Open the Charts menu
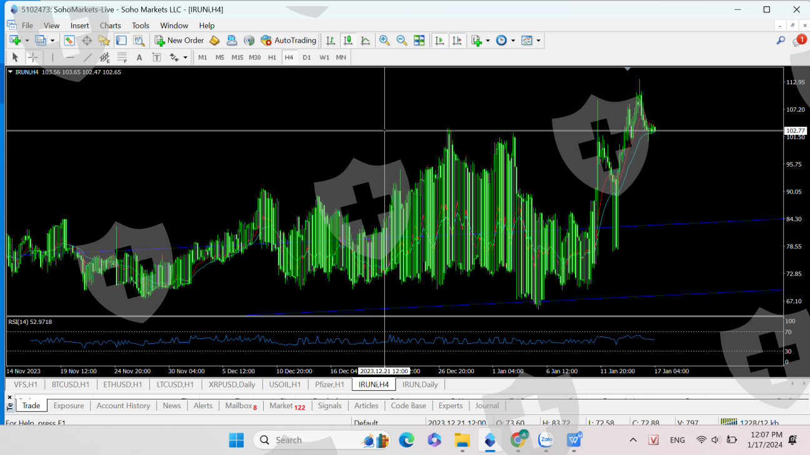 point(110,26)
